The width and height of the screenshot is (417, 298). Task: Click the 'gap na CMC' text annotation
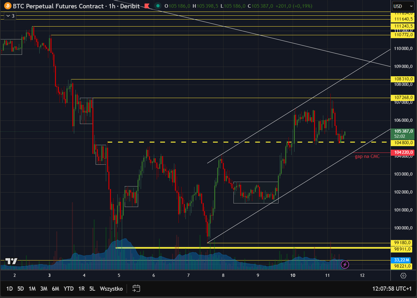(367, 157)
